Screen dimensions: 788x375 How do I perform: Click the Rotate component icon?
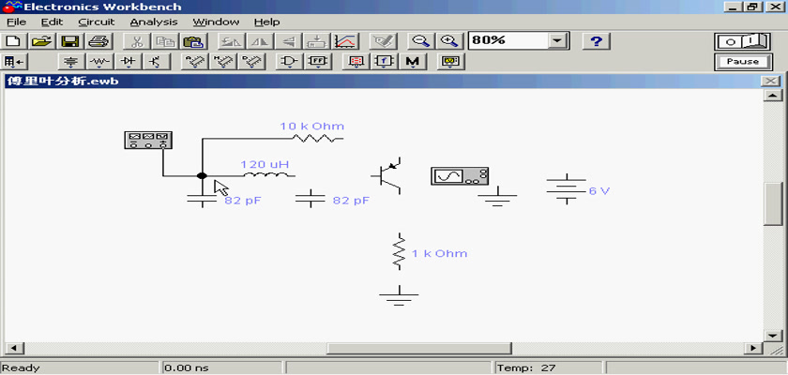pyautogui.click(x=231, y=41)
